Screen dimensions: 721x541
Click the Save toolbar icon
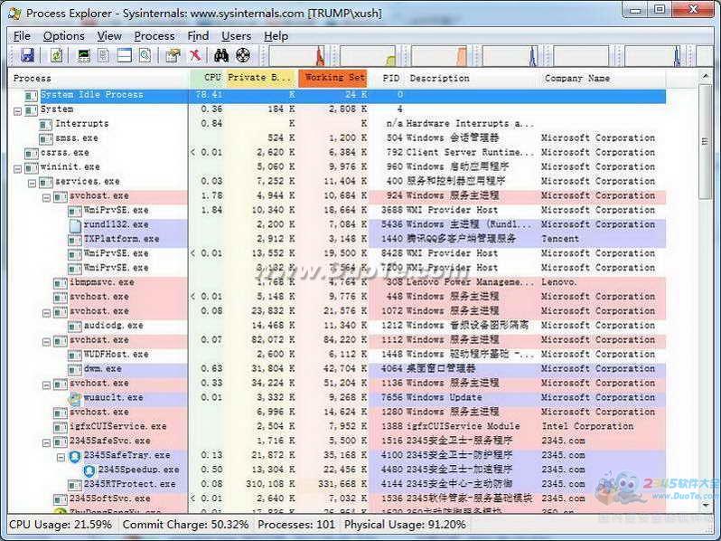(27, 56)
